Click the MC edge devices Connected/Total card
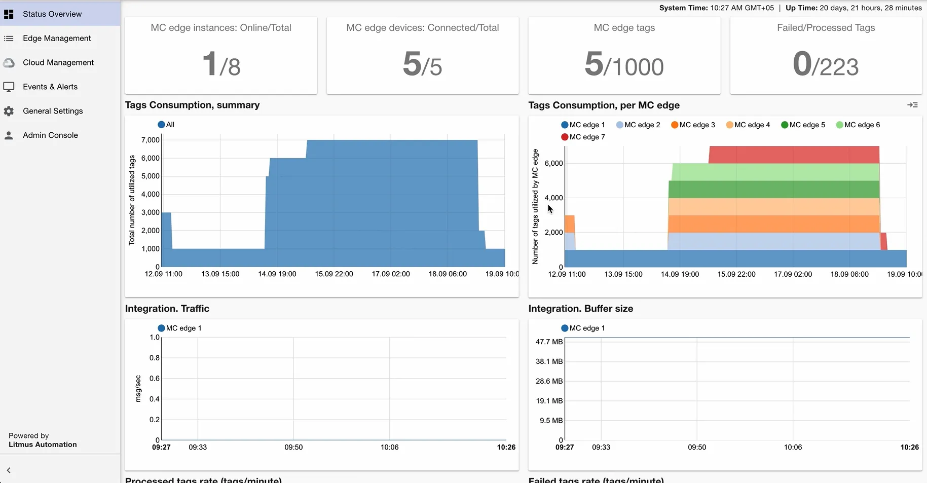927x483 pixels. tap(423, 55)
